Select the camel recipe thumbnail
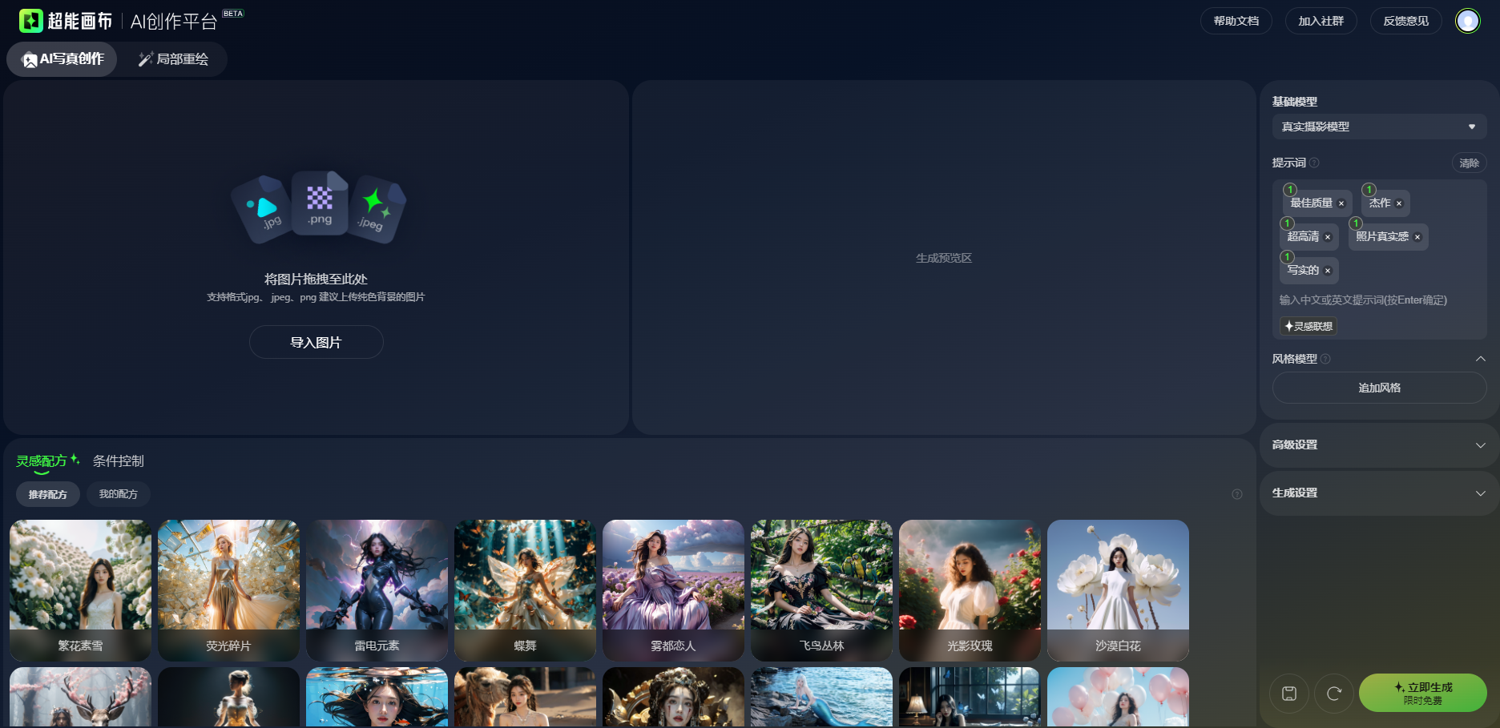The image size is (1500, 728). (x=525, y=698)
